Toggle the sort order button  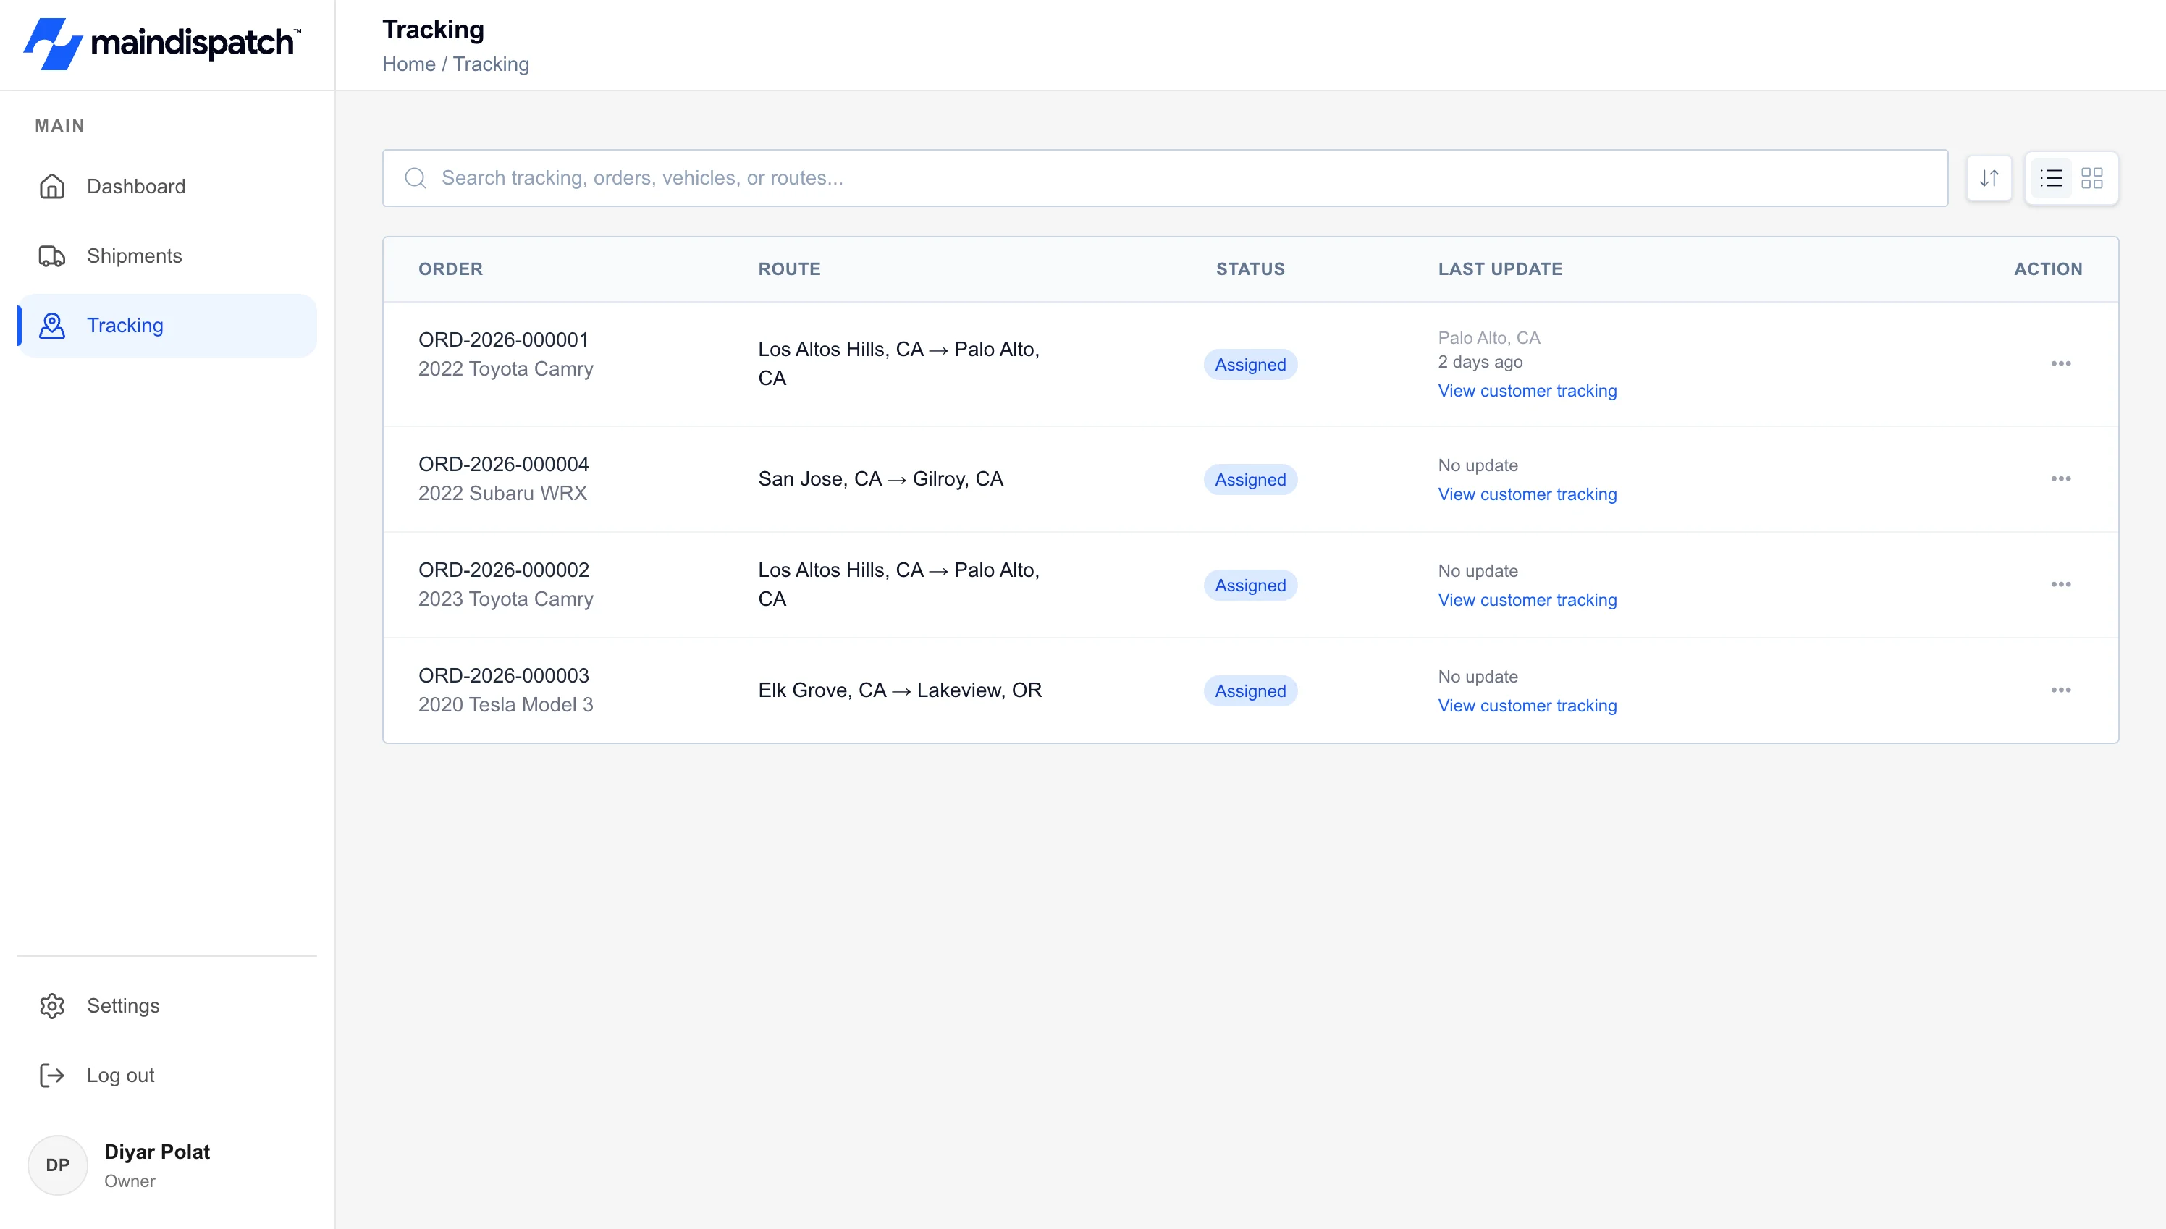[1989, 178]
